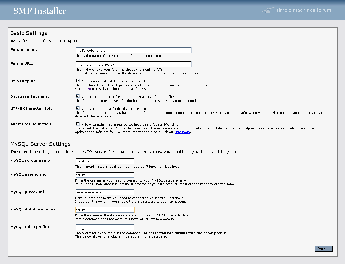The width and height of the screenshot is (345, 264).
Task: Click the 'MySQL Server Settings' heading
Action: click(x=40, y=144)
